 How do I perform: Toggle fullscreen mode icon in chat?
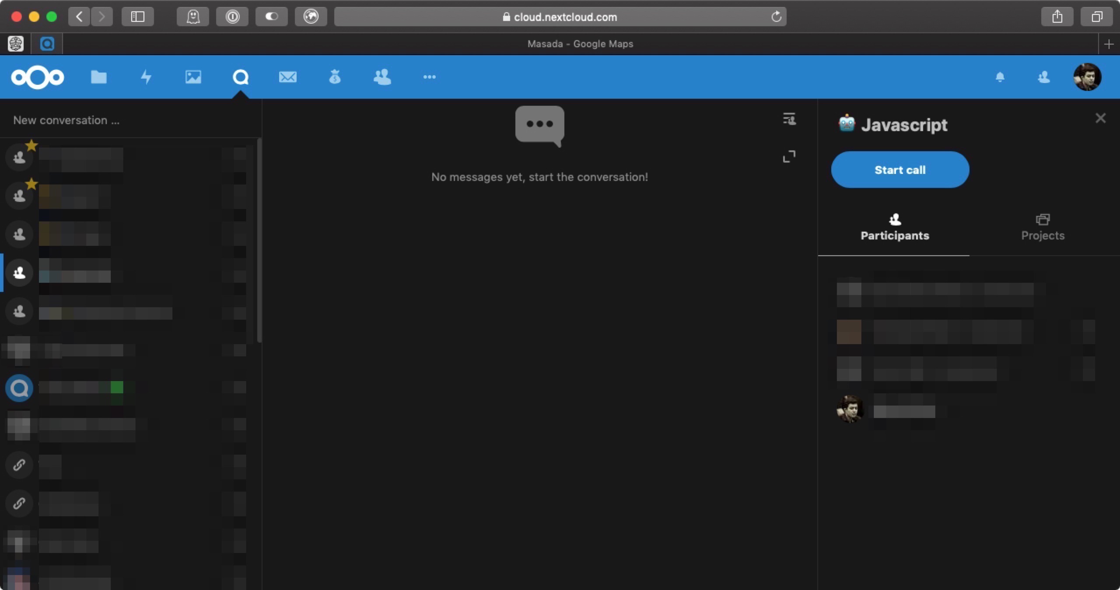point(789,156)
